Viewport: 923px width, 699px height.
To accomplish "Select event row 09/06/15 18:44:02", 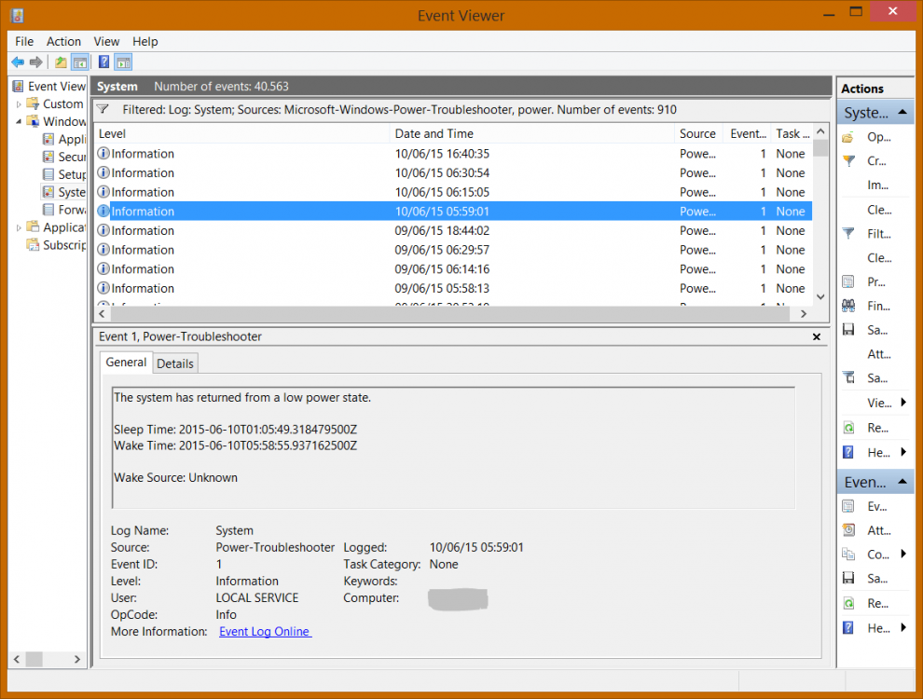I will pos(453,230).
